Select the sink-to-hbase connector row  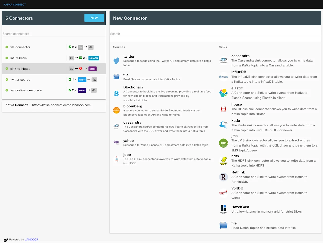point(54,69)
